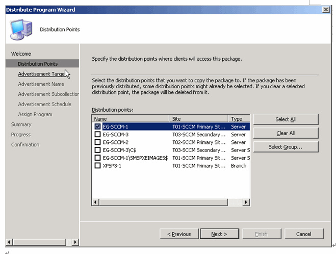The height and width of the screenshot is (254, 336).
Task: Click the sidebar's right scroll arrow
Action: [75, 242]
